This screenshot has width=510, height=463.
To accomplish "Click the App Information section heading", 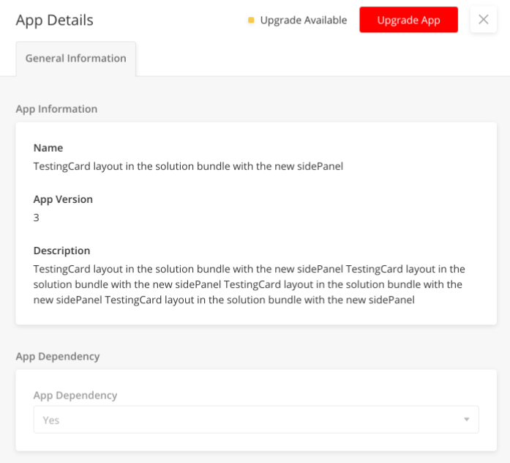I will (56, 109).
